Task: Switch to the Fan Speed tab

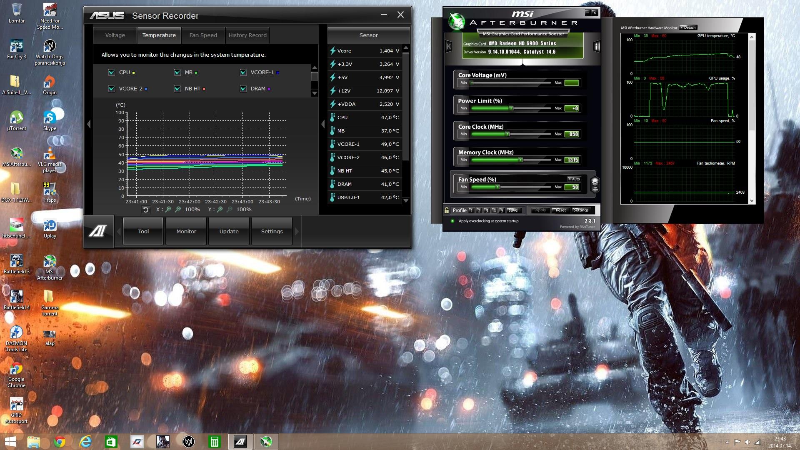Action: click(x=203, y=35)
